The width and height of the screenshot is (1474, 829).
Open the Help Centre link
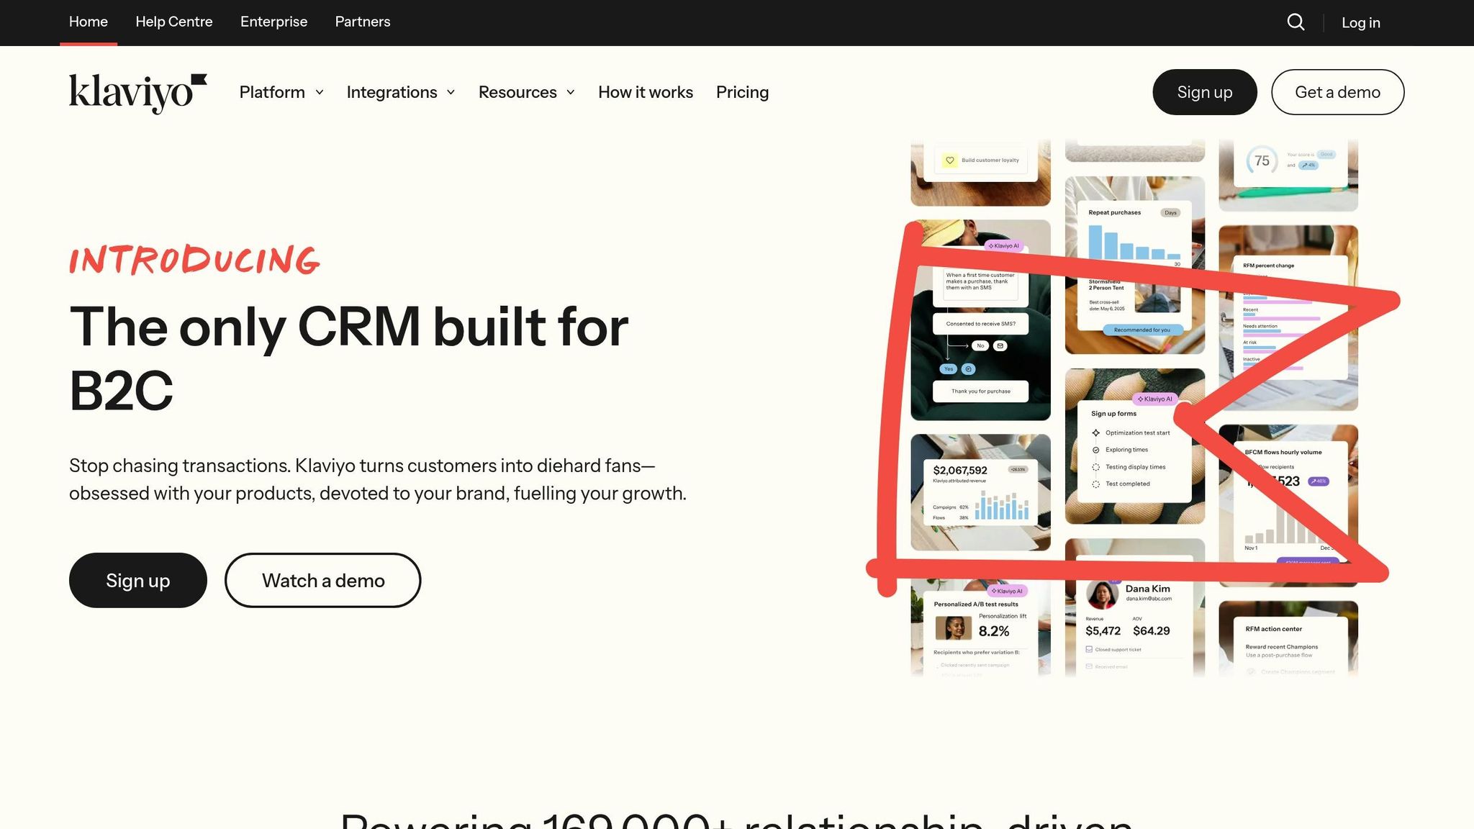(174, 22)
